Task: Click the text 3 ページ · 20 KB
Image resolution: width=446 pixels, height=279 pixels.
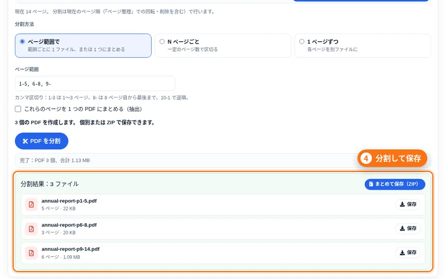Action: point(59,232)
